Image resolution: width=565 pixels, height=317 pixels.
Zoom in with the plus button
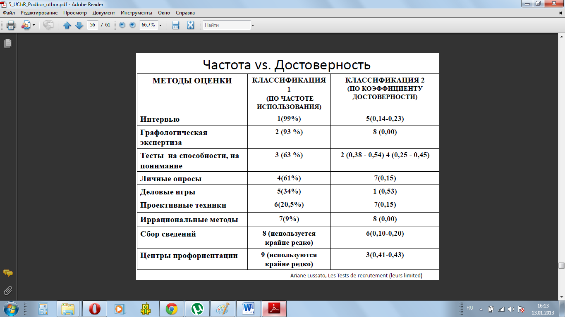click(132, 25)
